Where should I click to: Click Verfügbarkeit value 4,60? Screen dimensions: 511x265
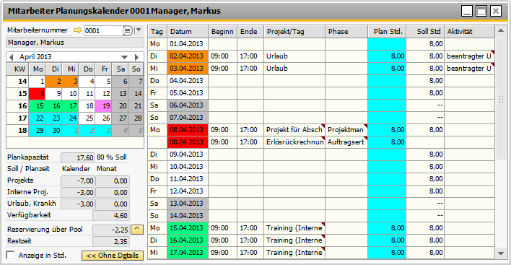tap(111, 216)
